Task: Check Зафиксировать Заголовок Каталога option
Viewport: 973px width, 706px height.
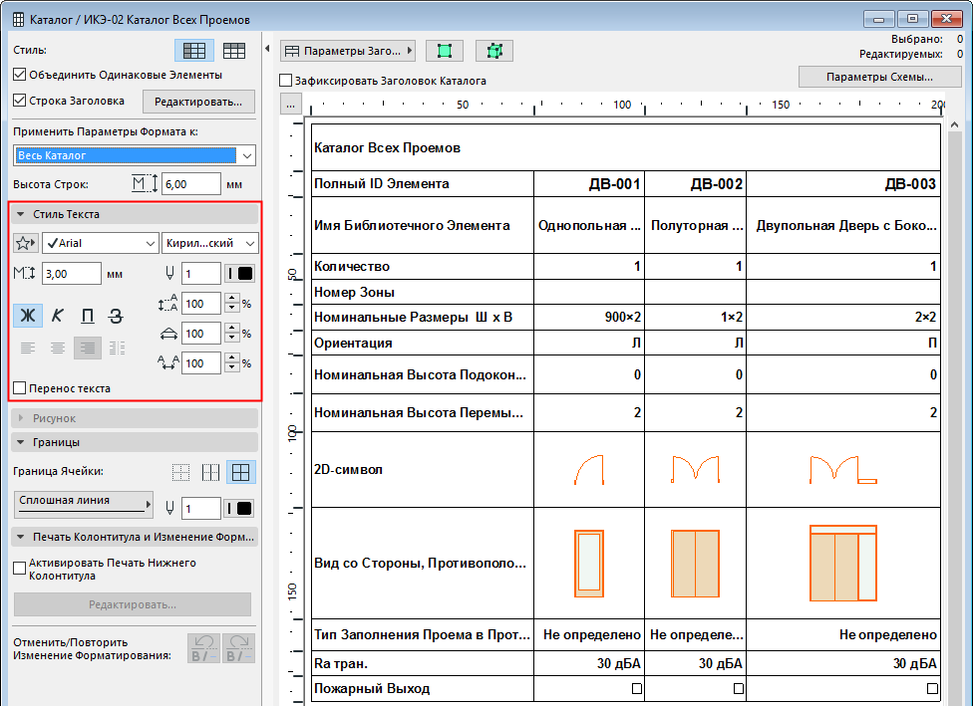Action: tap(287, 81)
